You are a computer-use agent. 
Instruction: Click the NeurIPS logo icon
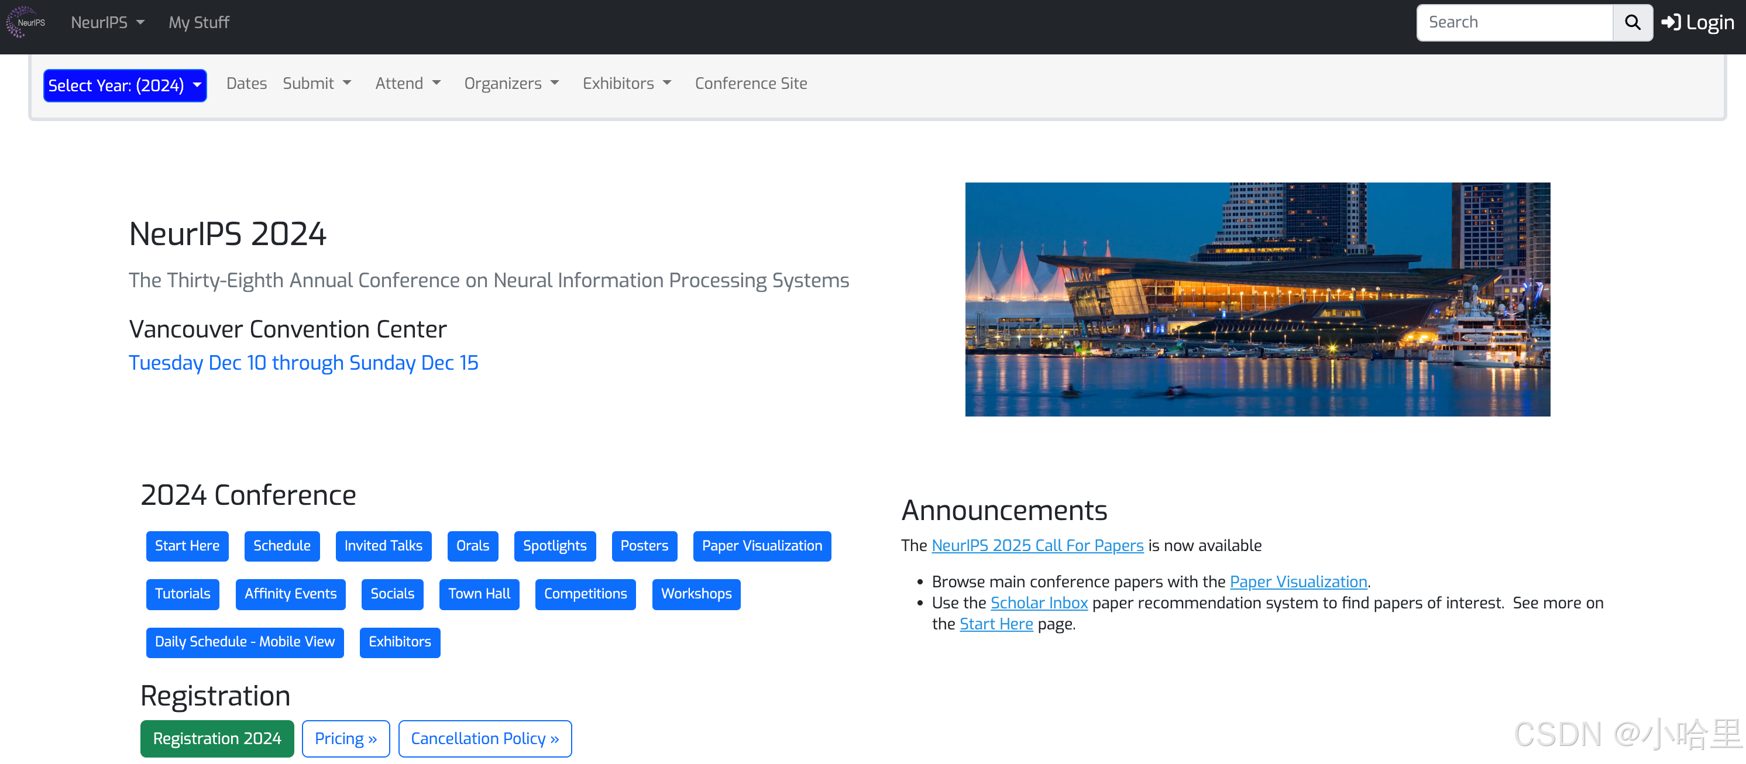pyautogui.click(x=25, y=22)
